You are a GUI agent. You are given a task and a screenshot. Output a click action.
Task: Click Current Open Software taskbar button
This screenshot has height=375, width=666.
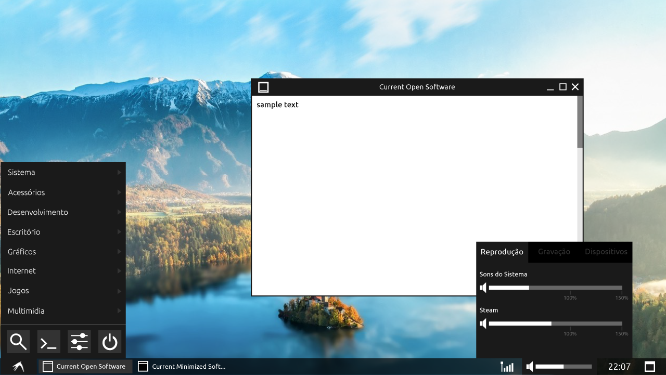(85, 367)
